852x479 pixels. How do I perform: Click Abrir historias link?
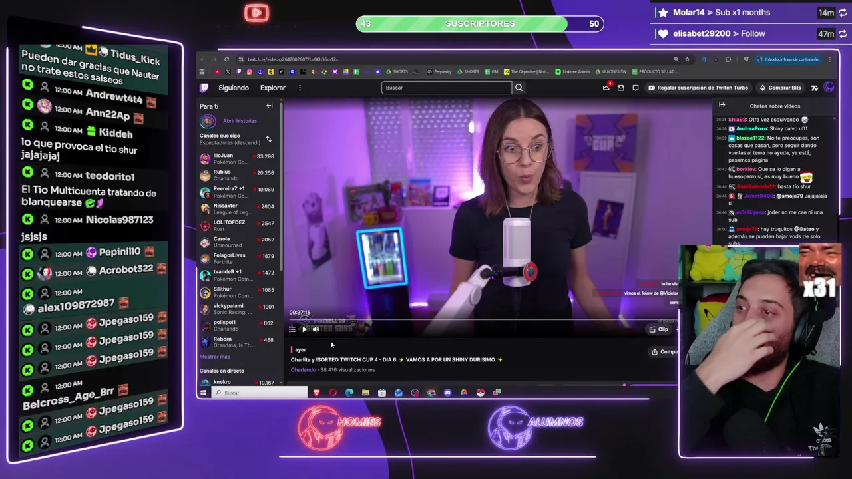[240, 121]
